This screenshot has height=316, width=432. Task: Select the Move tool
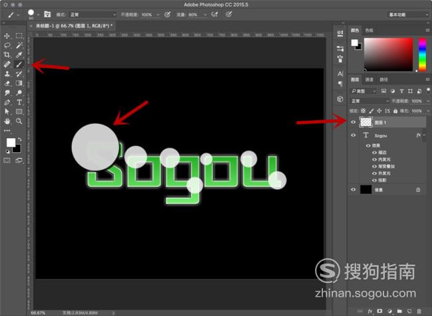[x=7, y=36]
